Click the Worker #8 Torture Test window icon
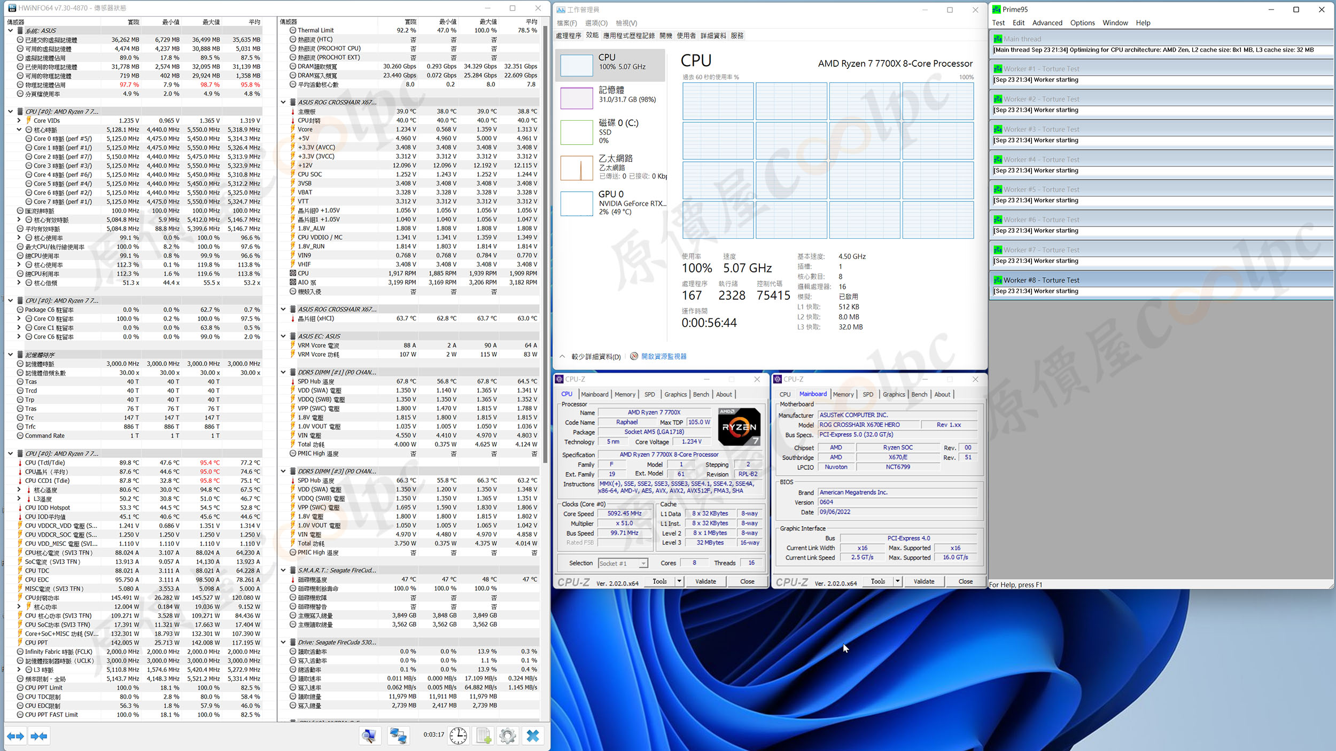 tap(997, 280)
